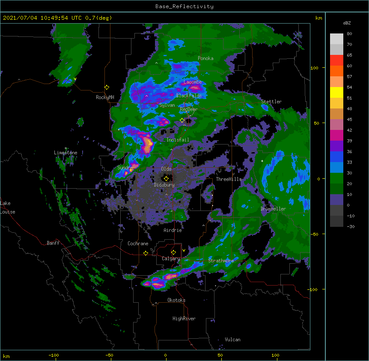This screenshot has height=361, width=369.
Task: Click the intense storm cell west of Innisfail
Action: point(148,144)
